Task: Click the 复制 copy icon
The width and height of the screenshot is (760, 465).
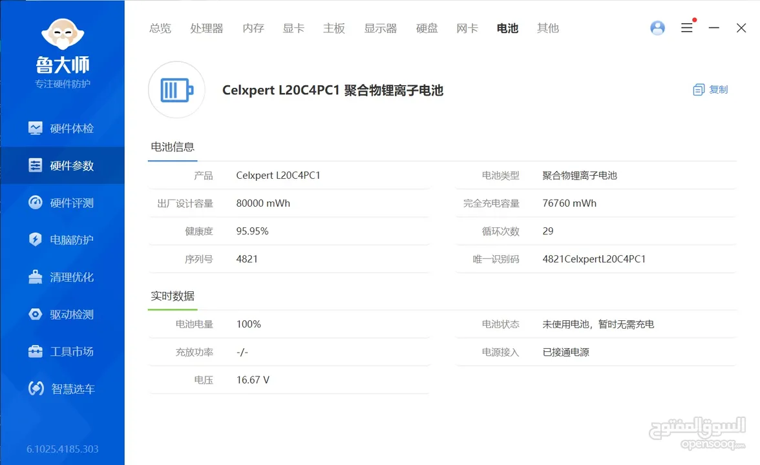Action: coord(699,90)
